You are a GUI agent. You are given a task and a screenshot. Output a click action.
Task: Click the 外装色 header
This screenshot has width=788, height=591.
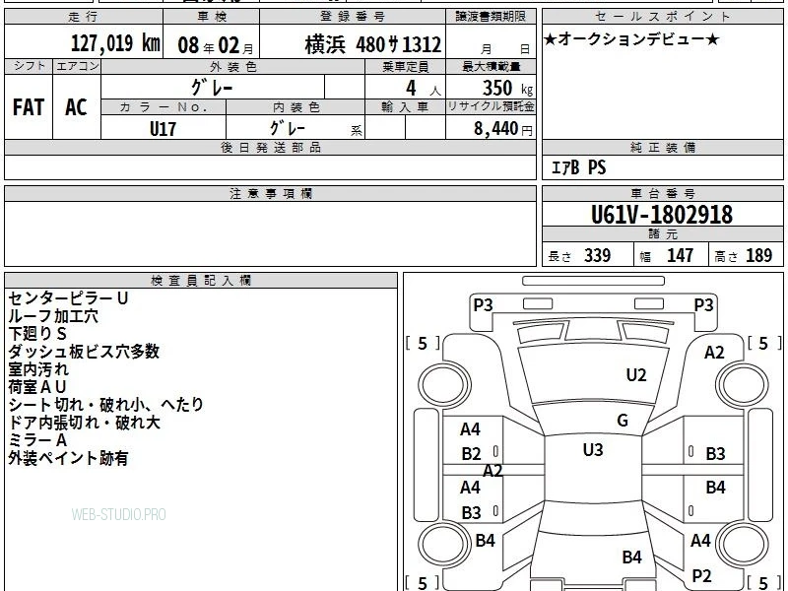pos(233,67)
